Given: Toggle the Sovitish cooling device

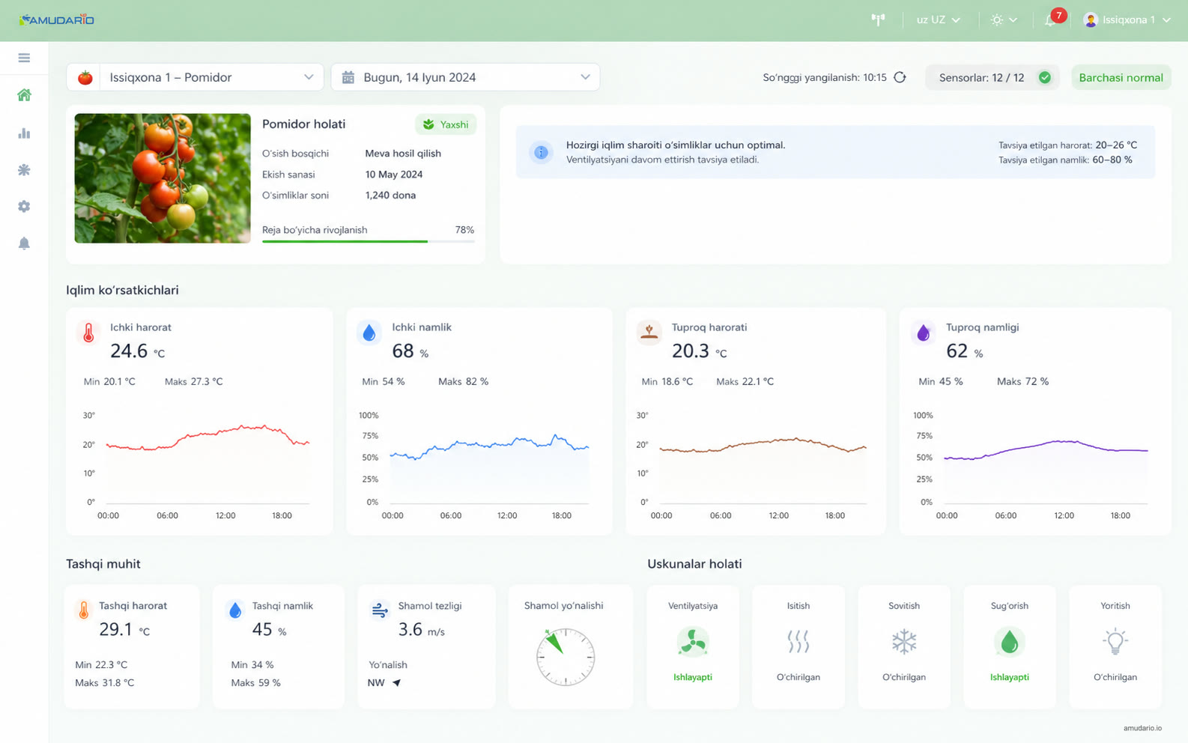Looking at the screenshot, I should [x=904, y=646].
